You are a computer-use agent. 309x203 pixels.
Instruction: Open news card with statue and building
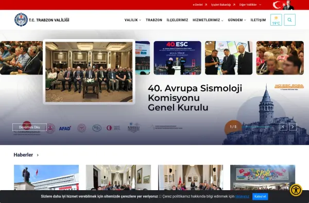(46, 177)
